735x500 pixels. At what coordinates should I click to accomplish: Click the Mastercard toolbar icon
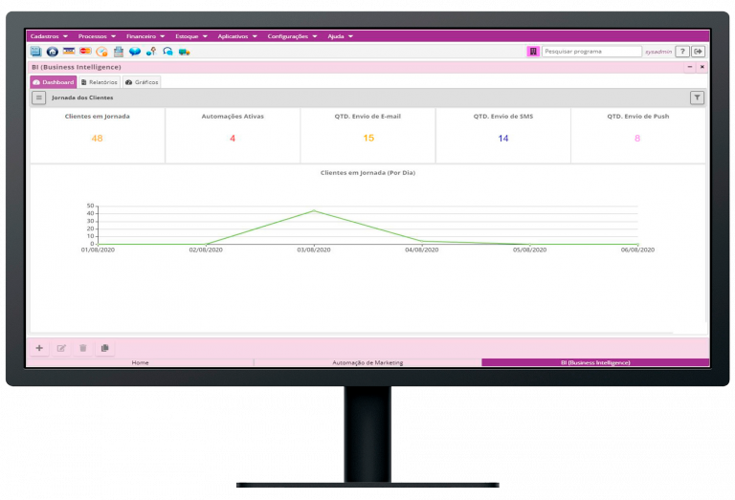point(85,51)
